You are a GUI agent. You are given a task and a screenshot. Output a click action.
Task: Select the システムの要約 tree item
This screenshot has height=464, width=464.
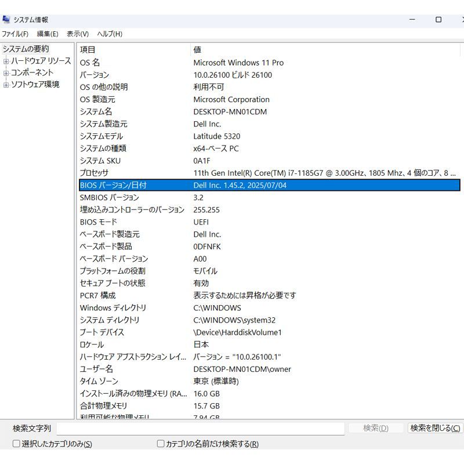[26, 49]
